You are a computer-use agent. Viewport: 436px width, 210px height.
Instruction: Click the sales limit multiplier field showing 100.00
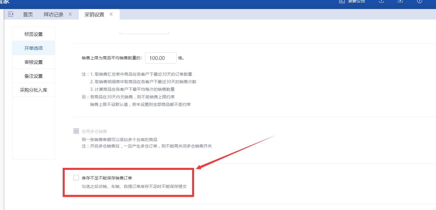161,58
